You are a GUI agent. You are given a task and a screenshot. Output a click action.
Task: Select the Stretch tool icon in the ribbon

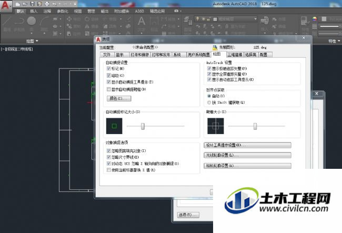click(x=69, y=34)
